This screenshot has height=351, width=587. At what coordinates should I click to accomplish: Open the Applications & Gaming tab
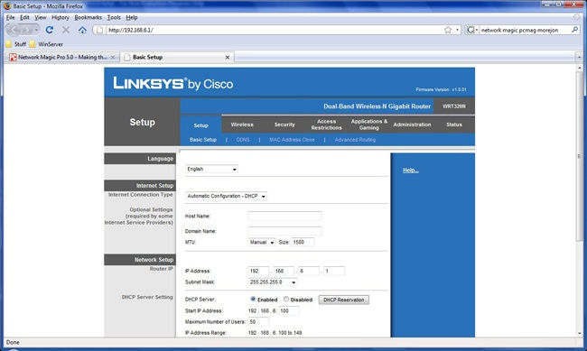pyautogui.click(x=369, y=125)
